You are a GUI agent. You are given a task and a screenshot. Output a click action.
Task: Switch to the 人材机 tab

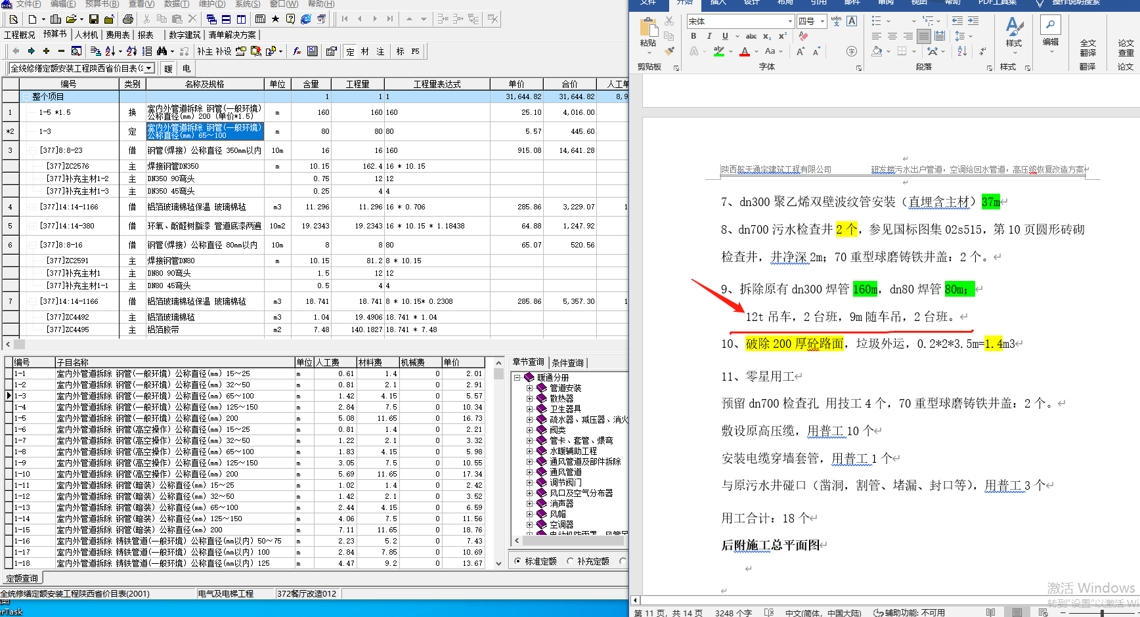point(87,35)
